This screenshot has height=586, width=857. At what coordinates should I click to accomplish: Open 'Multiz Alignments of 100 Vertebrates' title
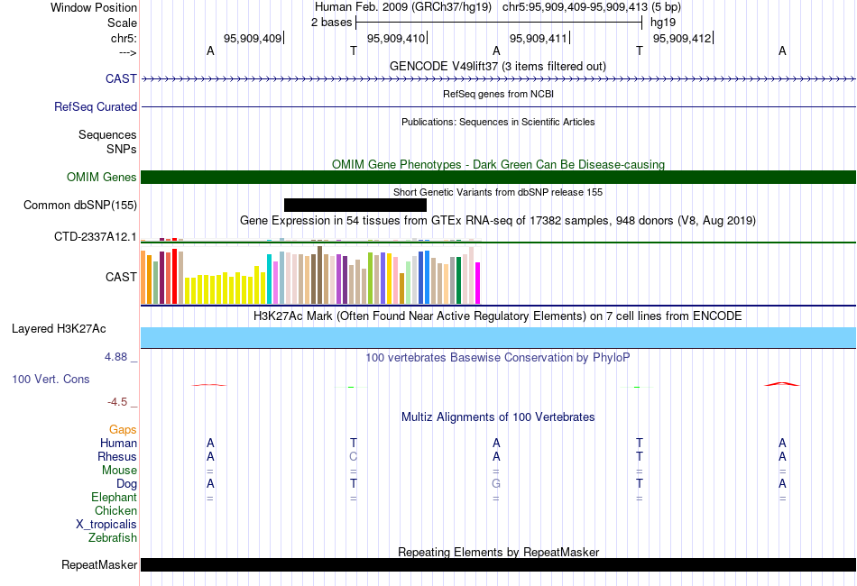click(498, 417)
